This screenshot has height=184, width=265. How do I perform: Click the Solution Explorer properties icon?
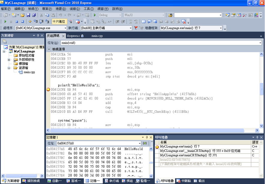[5, 41]
